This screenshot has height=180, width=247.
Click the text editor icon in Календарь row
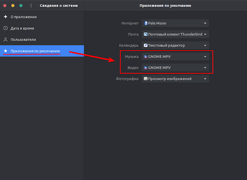coord(146,46)
